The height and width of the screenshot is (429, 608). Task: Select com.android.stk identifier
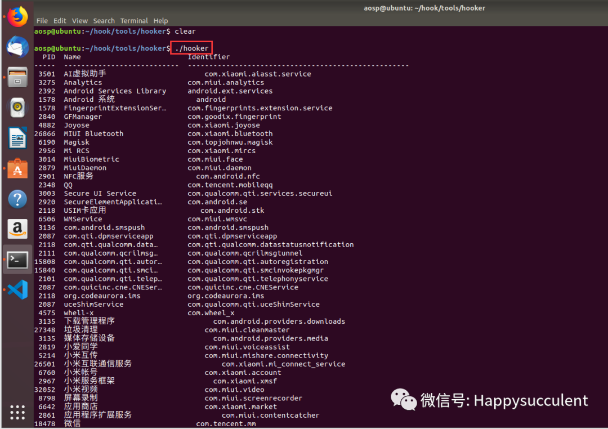click(233, 210)
